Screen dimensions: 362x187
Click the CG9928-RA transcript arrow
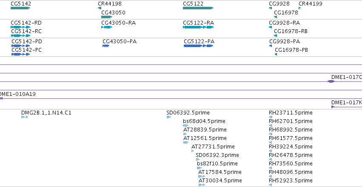click(x=271, y=27)
